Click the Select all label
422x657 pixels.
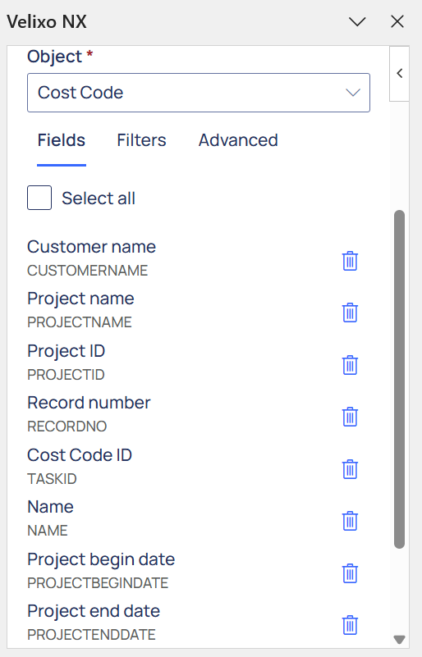coord(99,198)
